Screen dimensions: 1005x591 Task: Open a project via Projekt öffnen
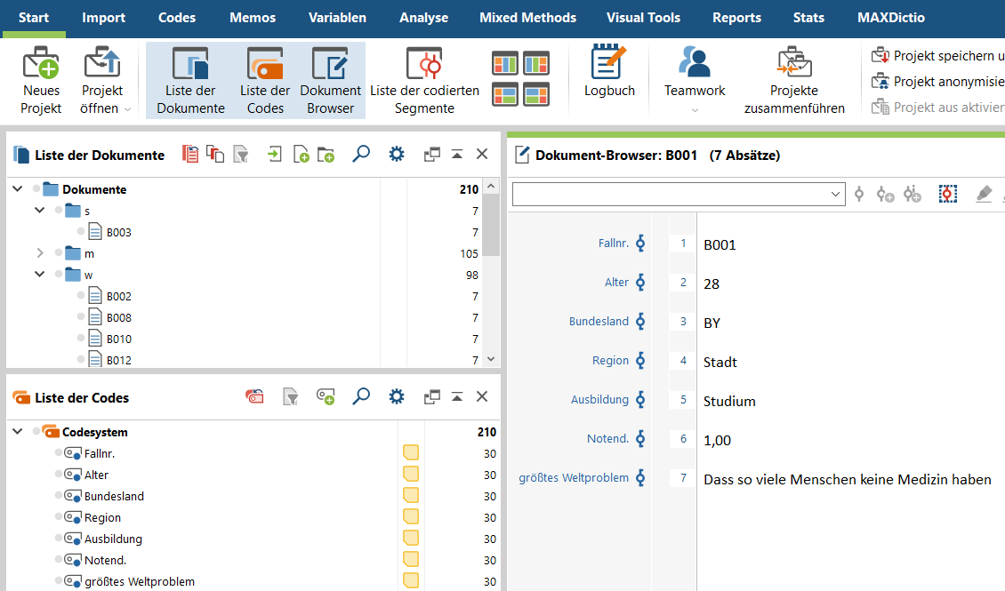coord(102,81)
